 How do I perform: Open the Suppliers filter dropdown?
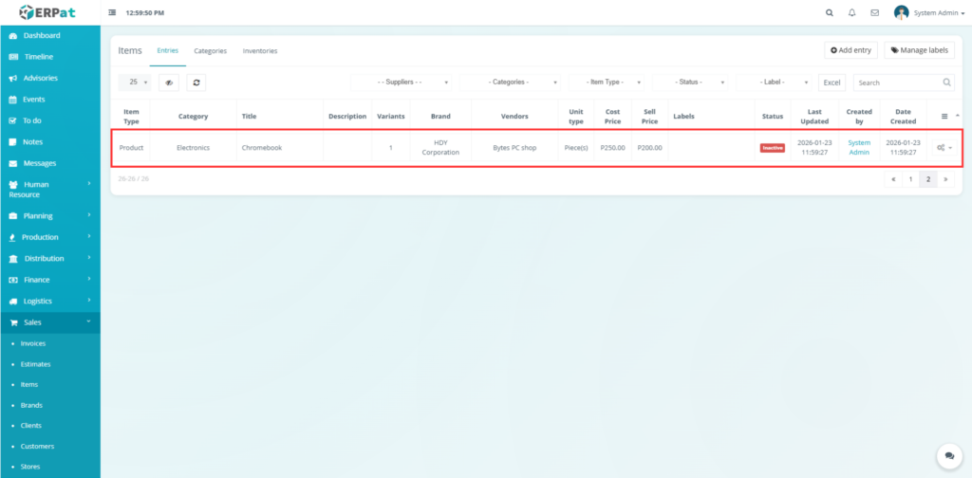point(402,83)
